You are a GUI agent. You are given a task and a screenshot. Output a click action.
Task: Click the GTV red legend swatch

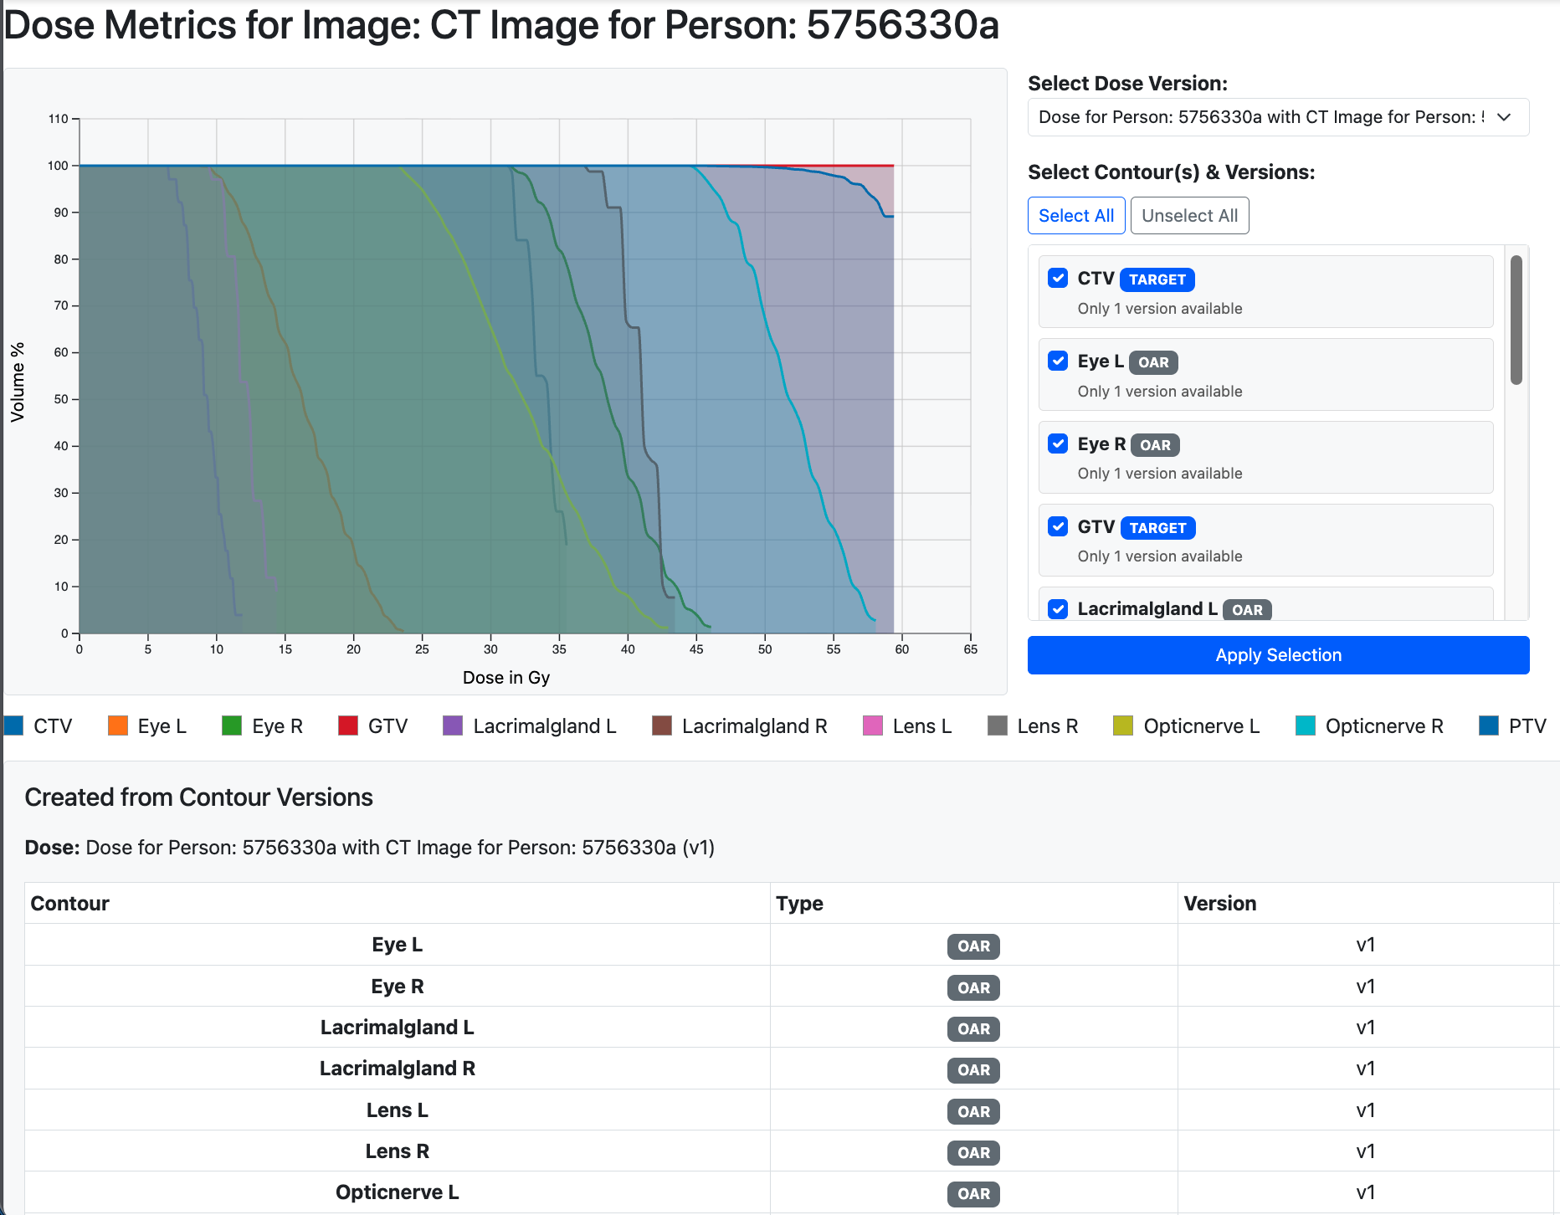[x=348, y=725]
